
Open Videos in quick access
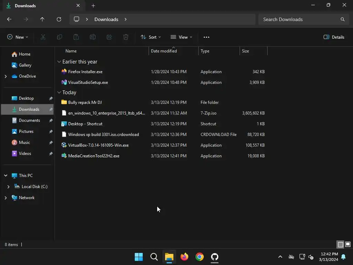point(25,154)
